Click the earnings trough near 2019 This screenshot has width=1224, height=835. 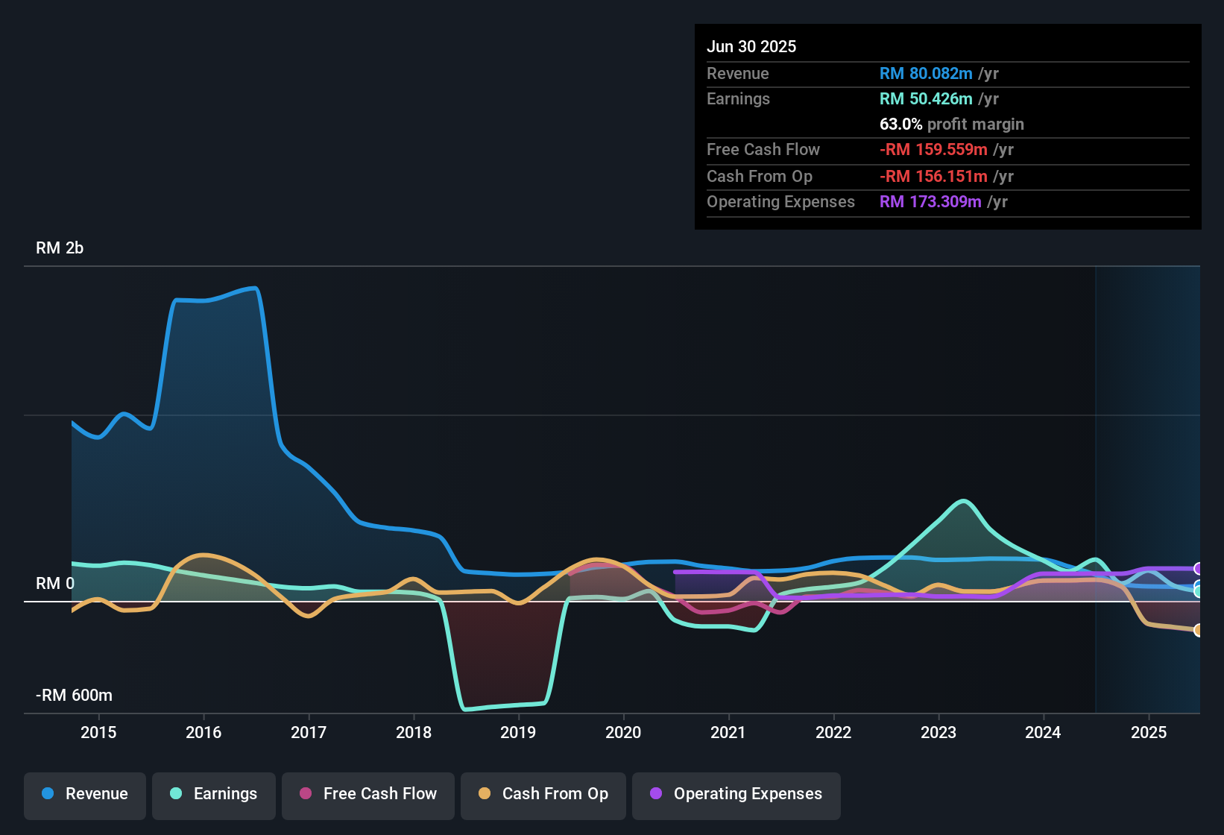pos(466,709)
